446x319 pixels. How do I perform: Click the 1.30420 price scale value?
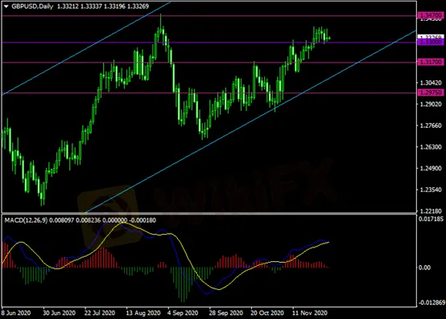431,83
